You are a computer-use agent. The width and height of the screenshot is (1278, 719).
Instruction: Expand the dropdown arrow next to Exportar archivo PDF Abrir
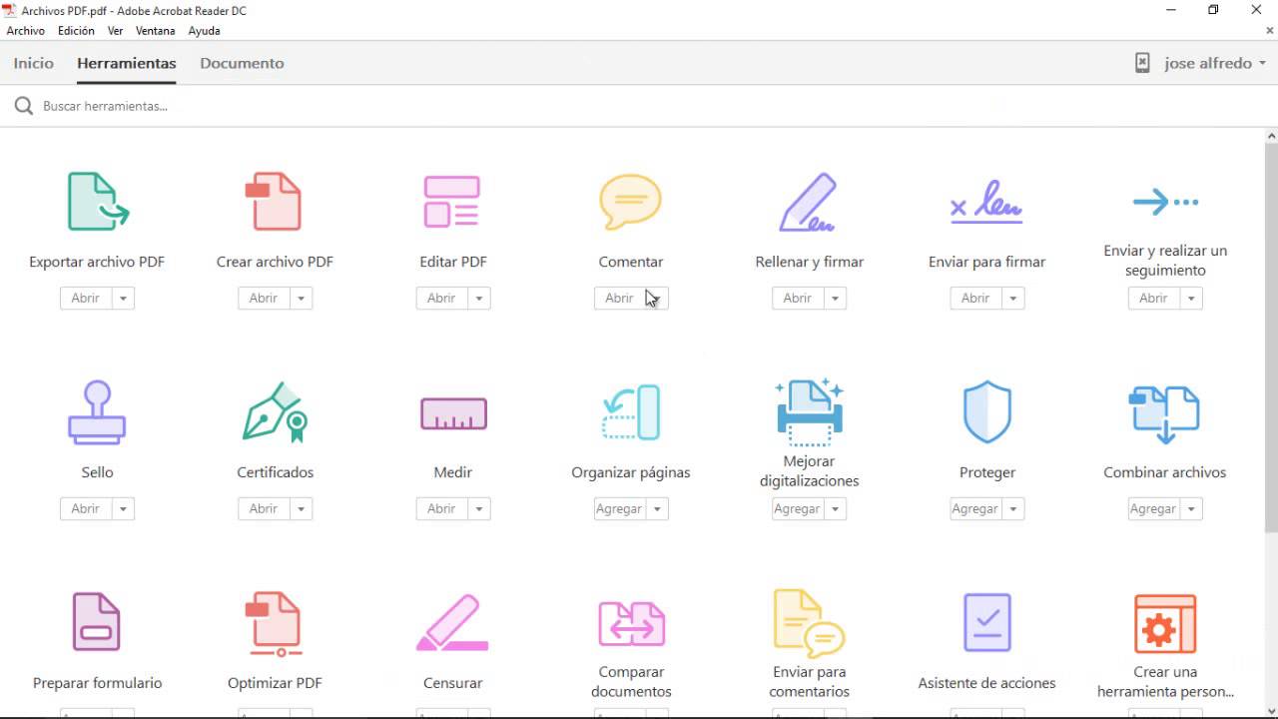click(123, 298)
